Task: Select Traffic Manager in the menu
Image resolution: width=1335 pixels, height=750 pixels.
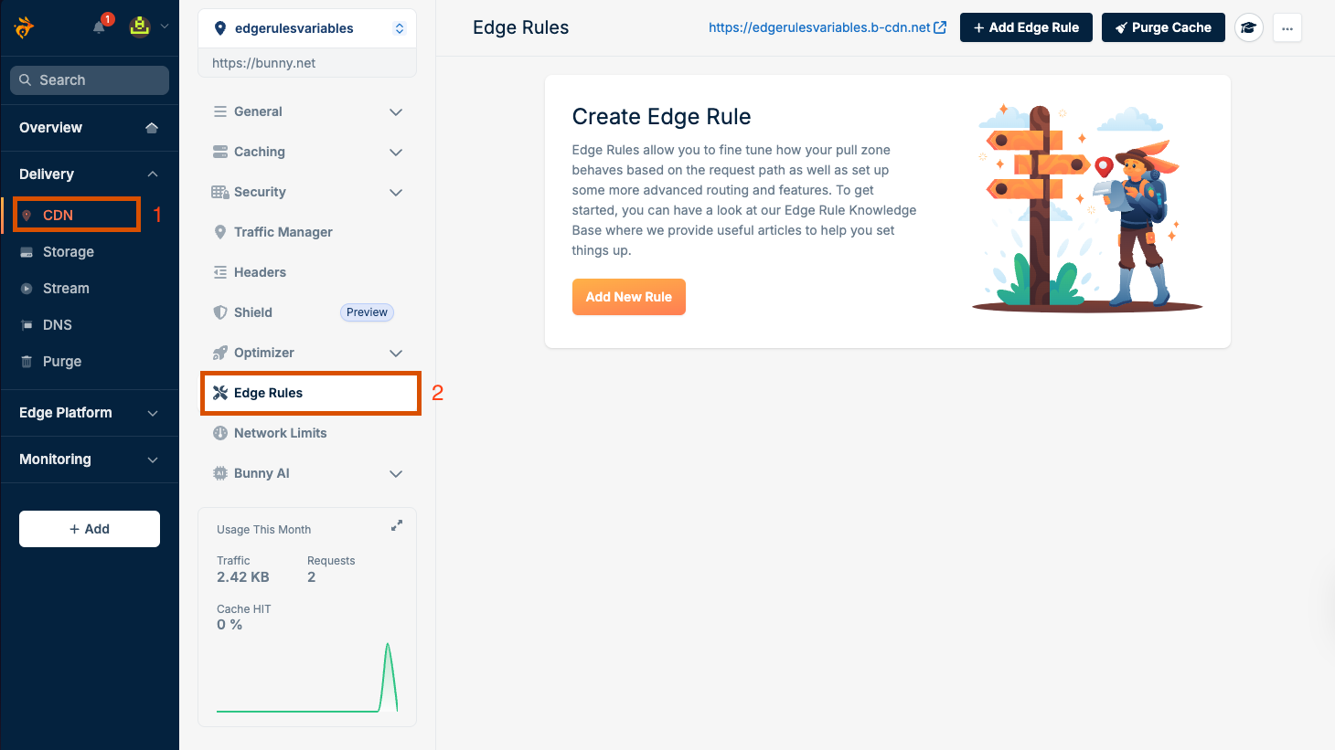Action: click(x=283, y=232)
